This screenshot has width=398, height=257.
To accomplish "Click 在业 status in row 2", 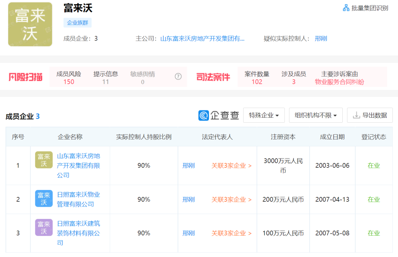I will 374,199.
